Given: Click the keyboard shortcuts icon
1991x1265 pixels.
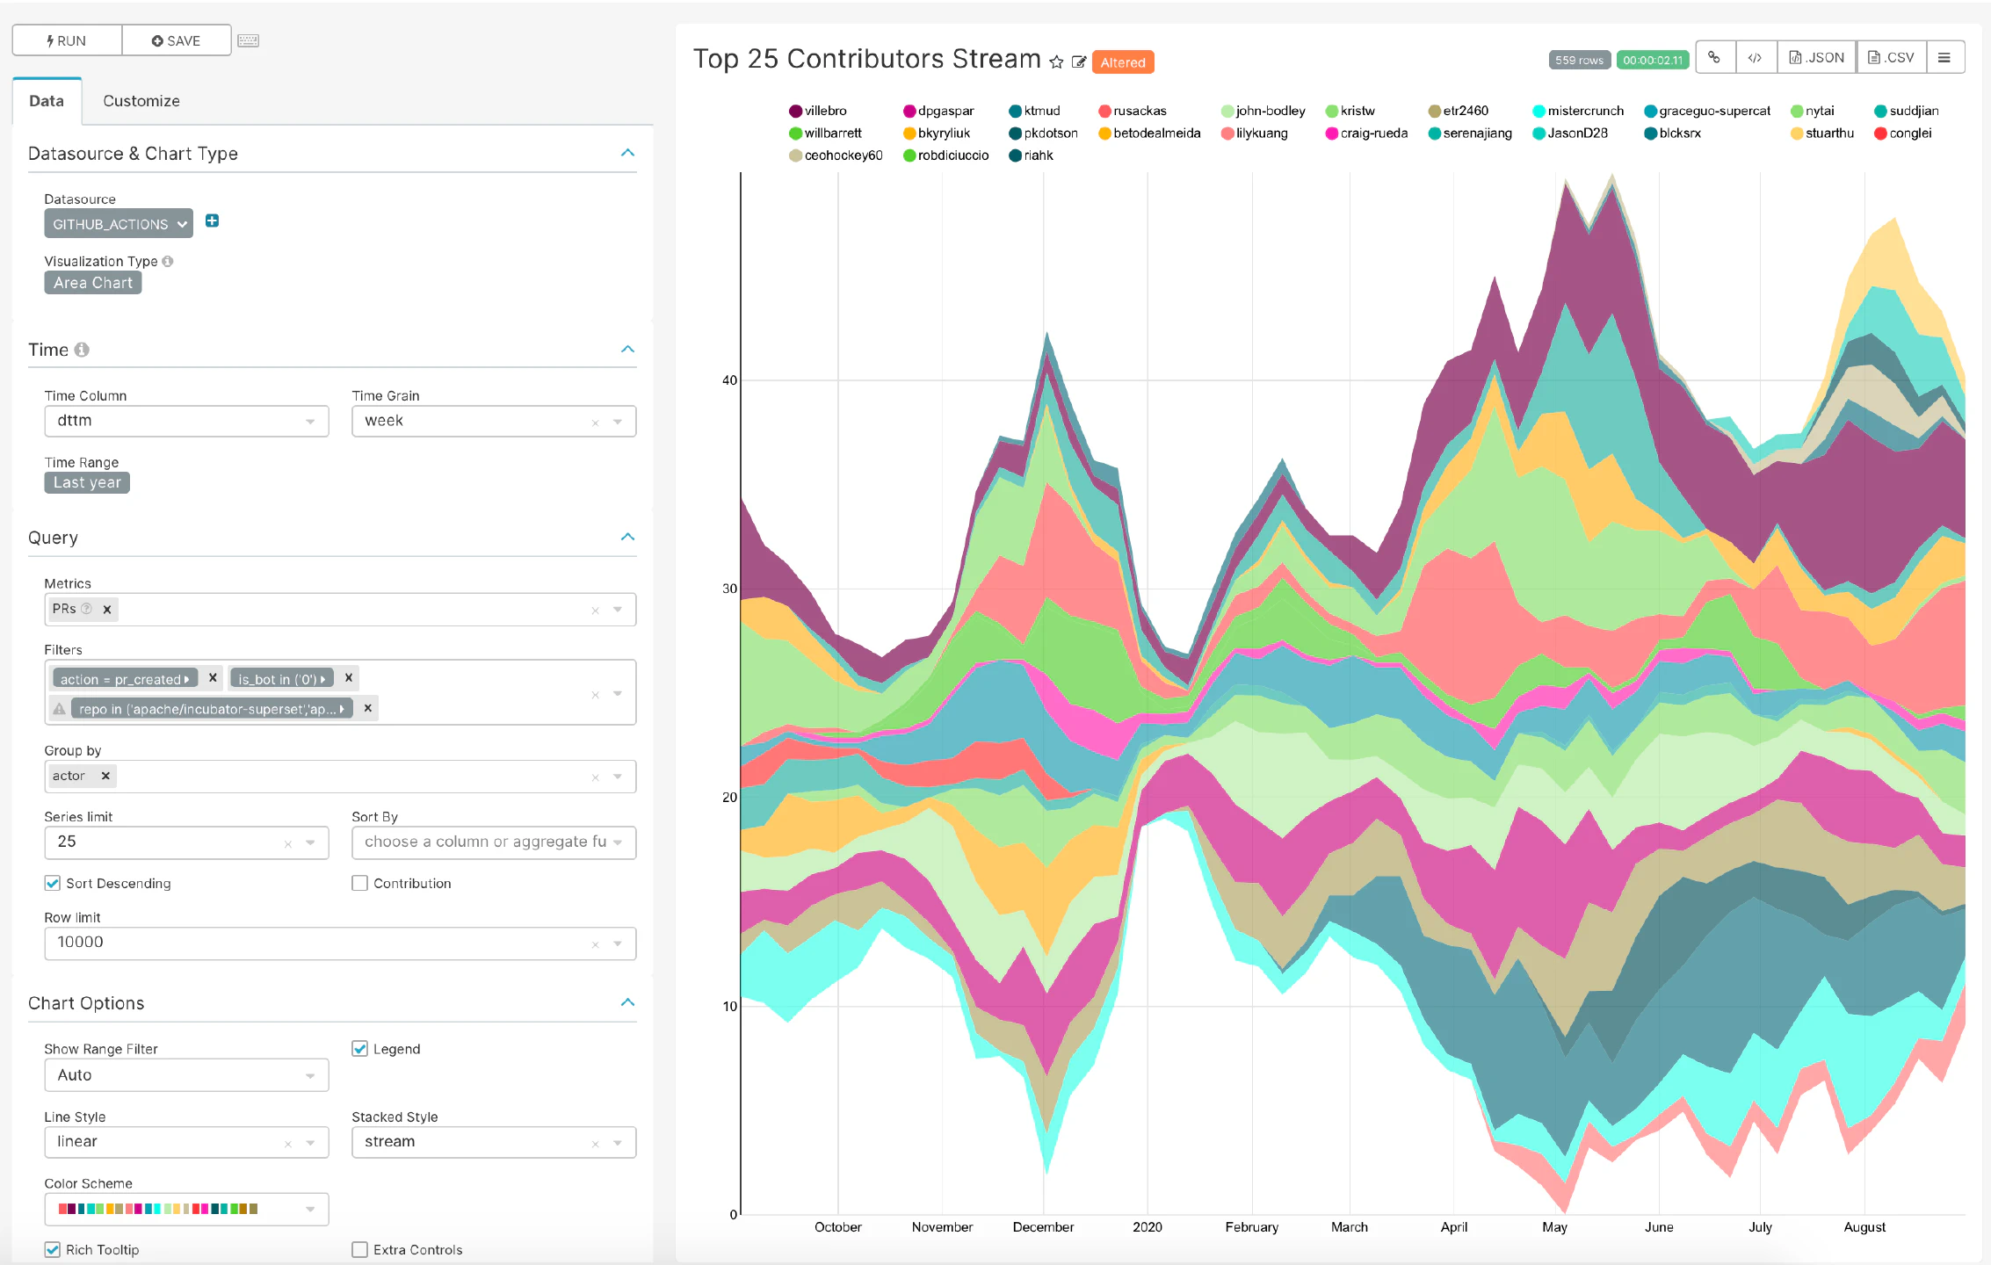Looking at the screenshot, I should pyautogui.click(x=249, y=41).
